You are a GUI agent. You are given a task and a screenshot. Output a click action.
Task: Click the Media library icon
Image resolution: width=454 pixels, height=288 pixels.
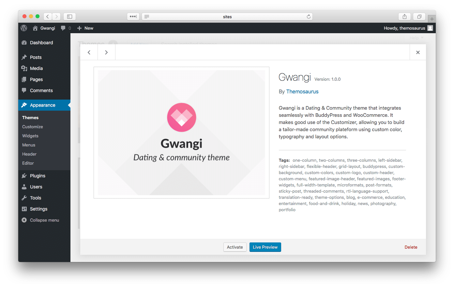coord(24,68)
